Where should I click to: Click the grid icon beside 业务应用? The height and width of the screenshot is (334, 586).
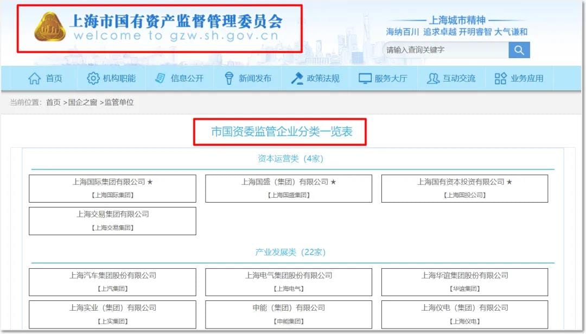click(x=500, y=79)
